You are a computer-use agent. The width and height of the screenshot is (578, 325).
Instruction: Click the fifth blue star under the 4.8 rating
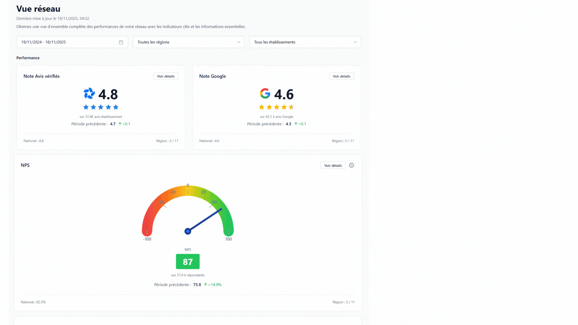tap(116, 107)
